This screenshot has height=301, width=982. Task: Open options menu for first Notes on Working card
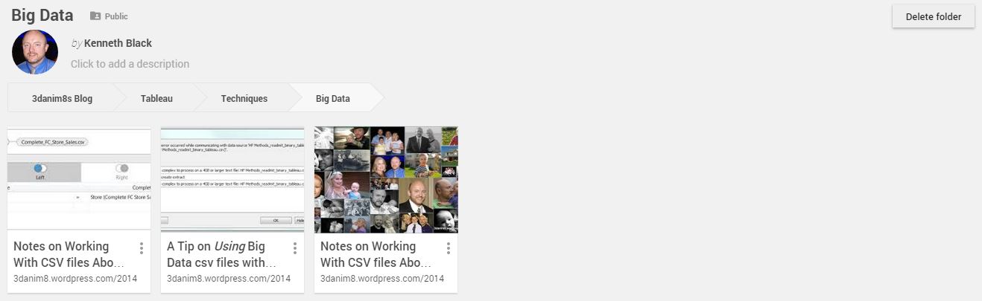(x=142, y=248)
